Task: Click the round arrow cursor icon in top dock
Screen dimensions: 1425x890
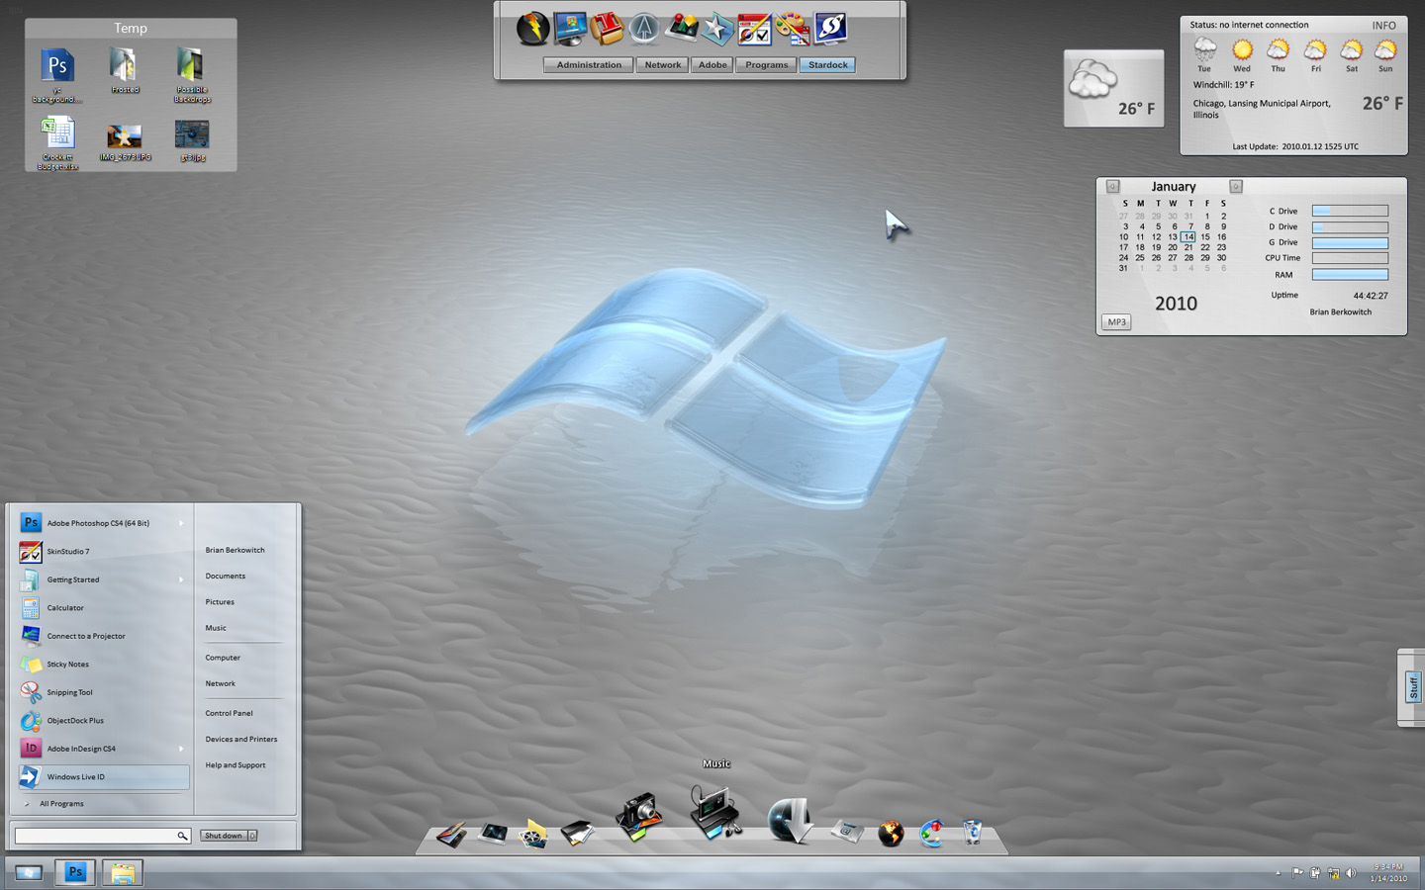Action: [x=644, y=29]
